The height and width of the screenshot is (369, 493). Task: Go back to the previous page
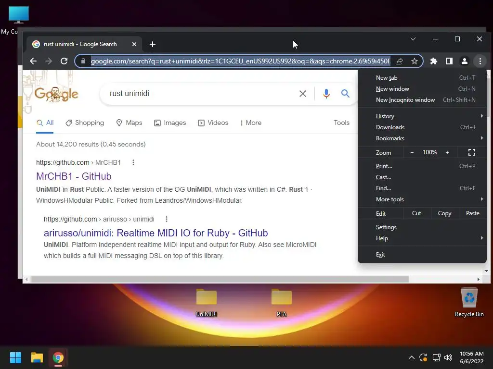pos(33,61)
